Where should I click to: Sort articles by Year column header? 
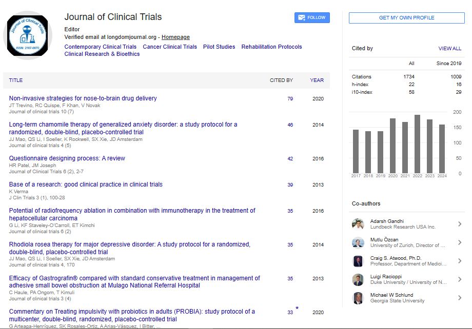(x=317, y=80)
